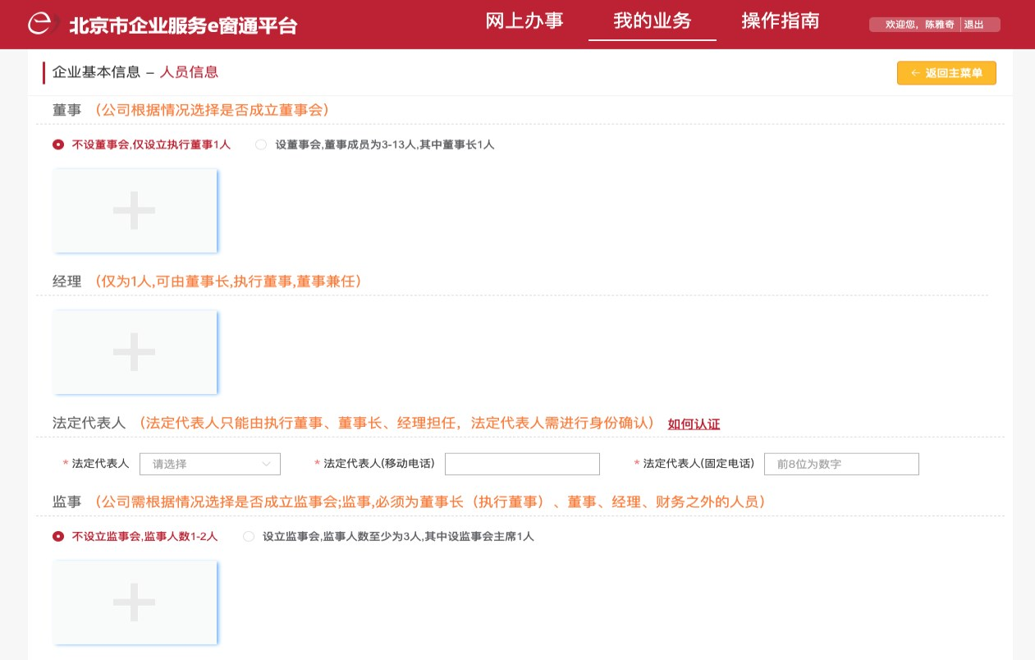Viewport: 1035px width, 660px height.
Task: Select 不设立监事会 1-2 supervisors radio option
Action: point(58,537)
